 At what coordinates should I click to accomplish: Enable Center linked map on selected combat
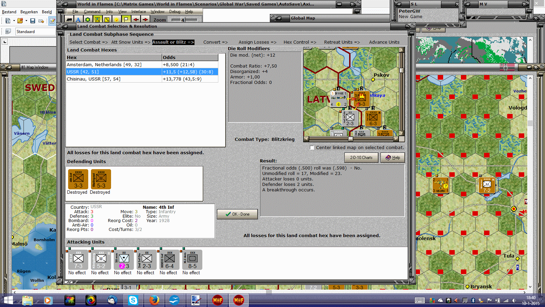(x=312, y=148)
